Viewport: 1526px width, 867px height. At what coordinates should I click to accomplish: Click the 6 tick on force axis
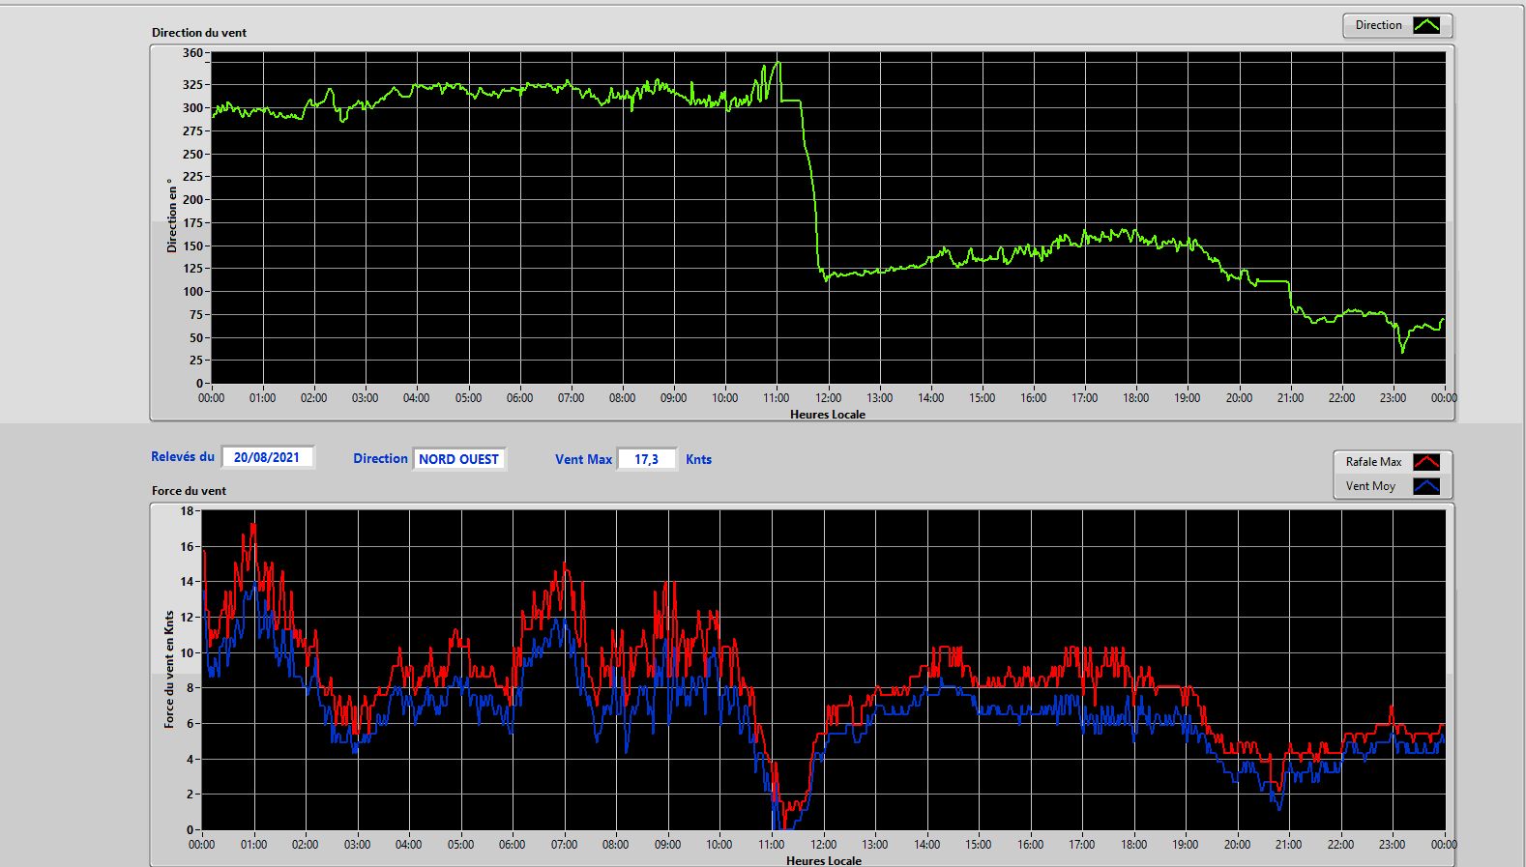click(x=191, y=723)
